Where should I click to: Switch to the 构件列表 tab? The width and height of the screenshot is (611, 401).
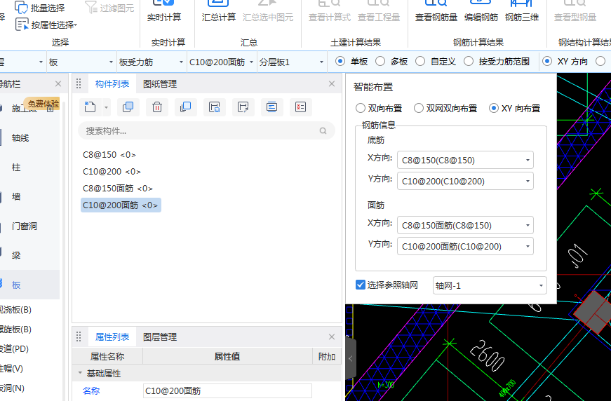(x=112, y=83)
